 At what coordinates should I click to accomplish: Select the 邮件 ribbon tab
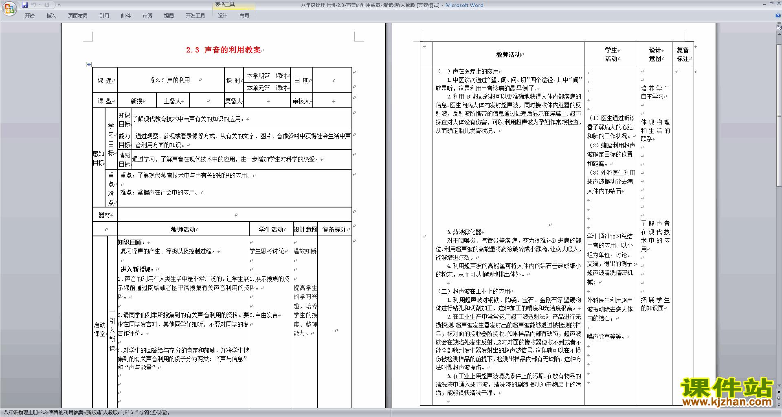[126, 16]
